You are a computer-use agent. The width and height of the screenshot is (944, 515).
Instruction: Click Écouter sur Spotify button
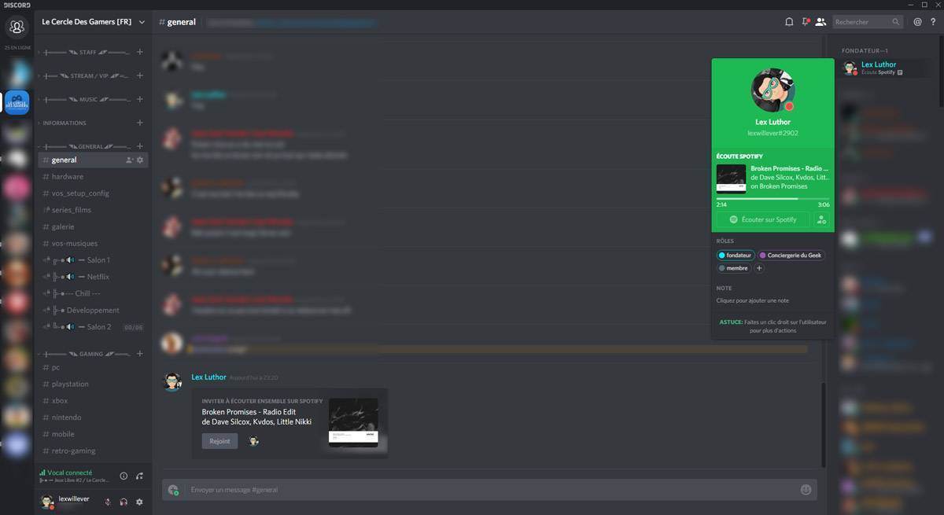pyautogui.click(x=763, y=220)
